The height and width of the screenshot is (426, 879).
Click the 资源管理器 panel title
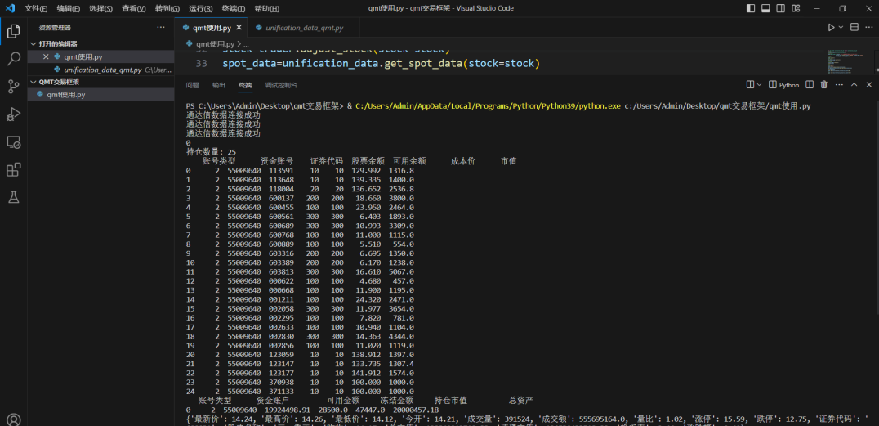55,28
